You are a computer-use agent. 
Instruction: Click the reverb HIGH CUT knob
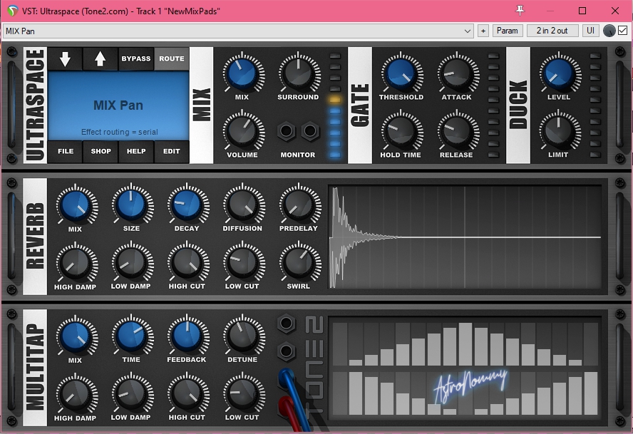[187, 263]
